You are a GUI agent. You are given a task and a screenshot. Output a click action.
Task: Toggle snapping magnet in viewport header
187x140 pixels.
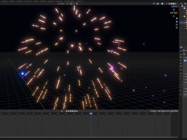(71, 3)
